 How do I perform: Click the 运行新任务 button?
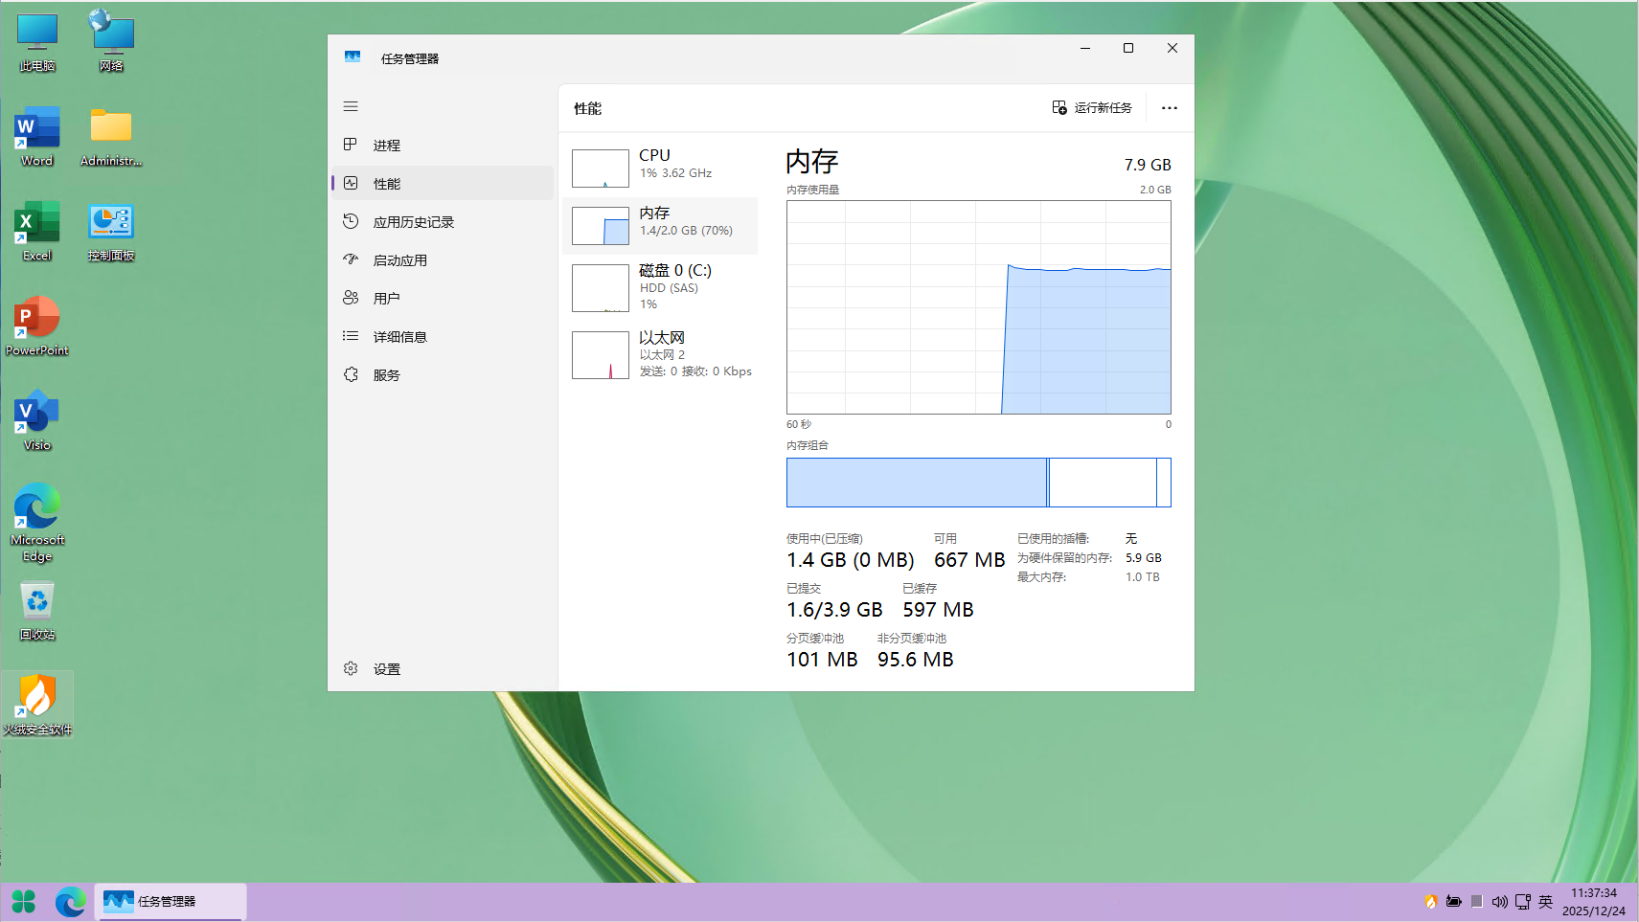coord(1092,108)
